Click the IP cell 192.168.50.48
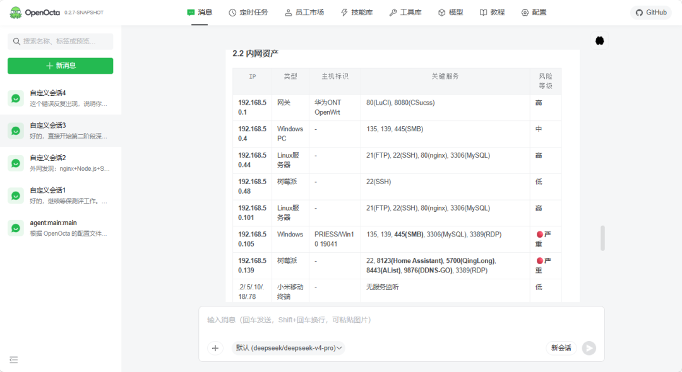682x372 pixels. pos(252,187)
